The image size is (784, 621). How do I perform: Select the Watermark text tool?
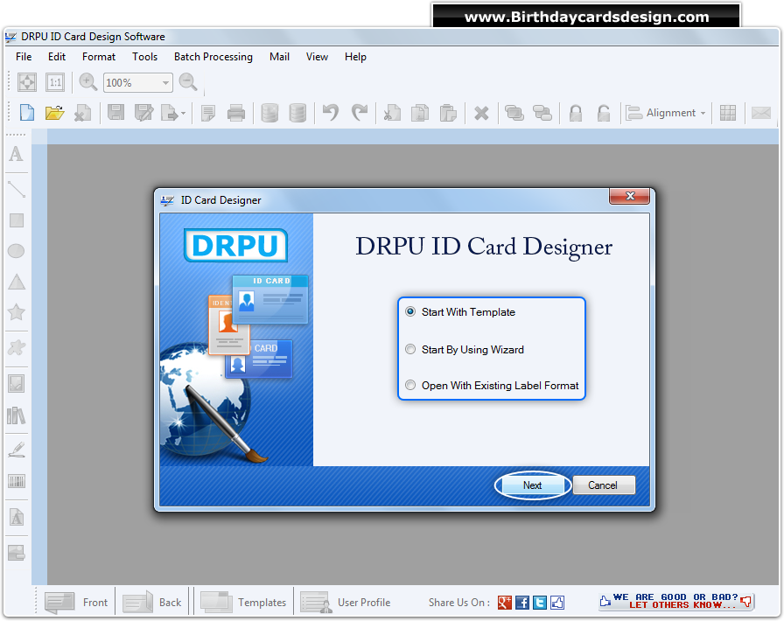click(17, 517)
